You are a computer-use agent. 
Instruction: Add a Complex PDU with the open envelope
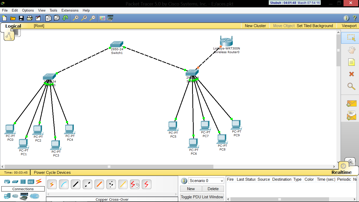coord(351,115)
